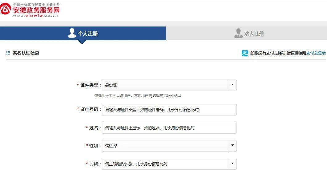Visit www.ahzwfw.gov.cn text under the logo
Viewport: 327px width, 170px height.
point(36,16)
